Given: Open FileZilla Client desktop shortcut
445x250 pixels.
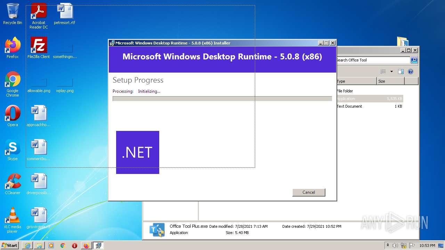Looking at the screenshot, I should pos(39,48).
